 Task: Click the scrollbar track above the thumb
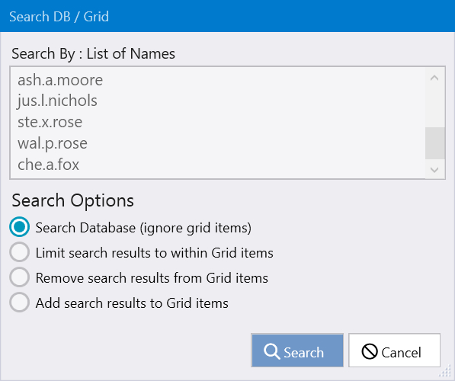click(x=435, y=107)
